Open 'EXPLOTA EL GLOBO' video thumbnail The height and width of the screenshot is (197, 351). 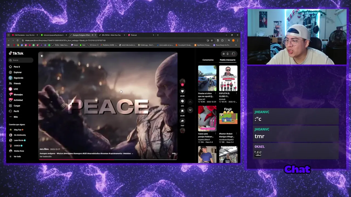pyautogui.click(x=228, y=78)
